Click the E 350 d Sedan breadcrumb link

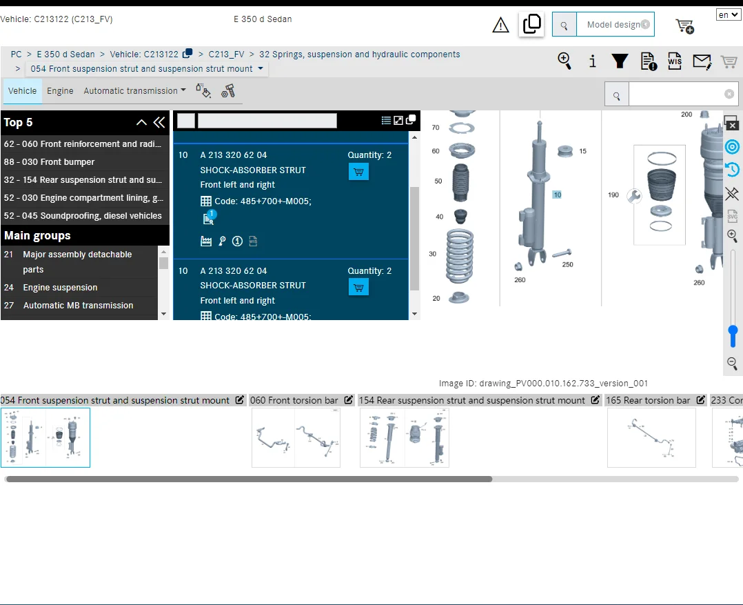point(66,54)
